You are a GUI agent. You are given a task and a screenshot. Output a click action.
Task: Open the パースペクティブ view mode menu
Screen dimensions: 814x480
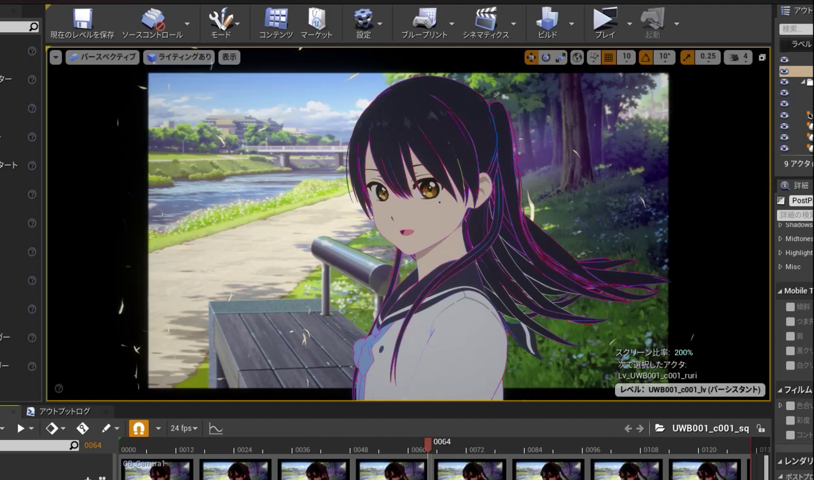click(102, 57)
